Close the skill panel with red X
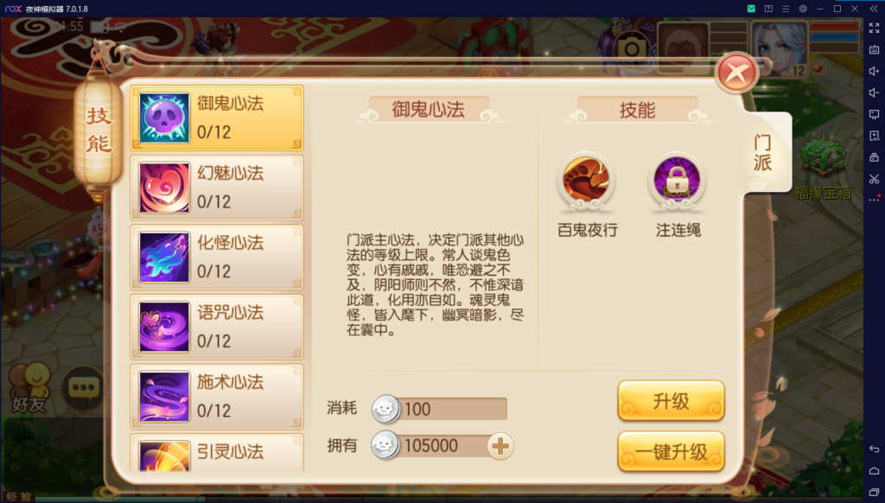Viewport: 885px width, 503px height. tap(736, 73)
